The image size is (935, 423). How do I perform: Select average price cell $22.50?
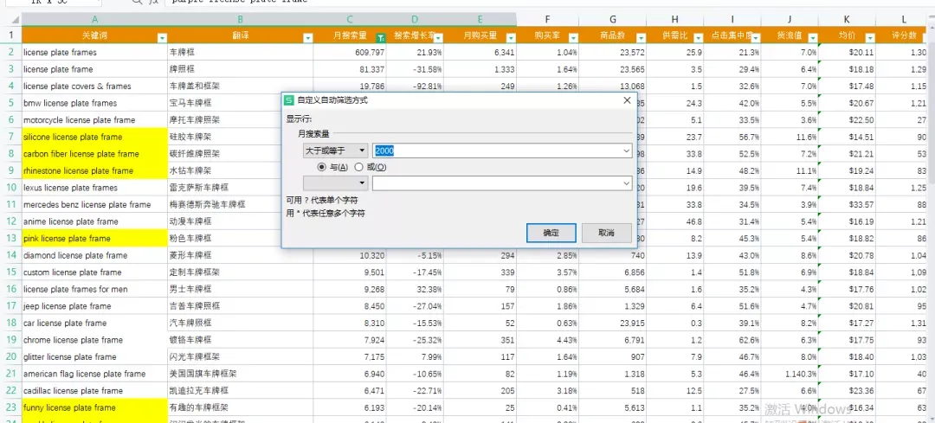coord(847,119)
